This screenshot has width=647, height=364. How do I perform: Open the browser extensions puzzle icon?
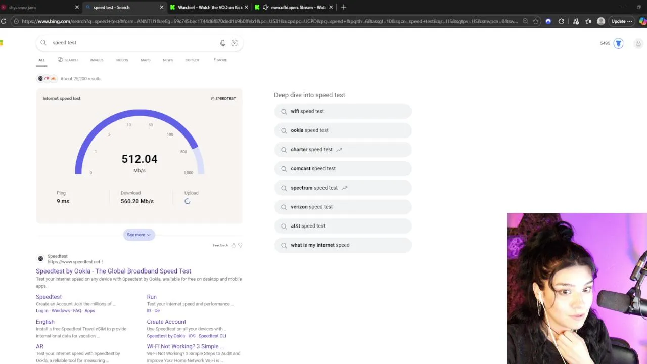tap(561, 21)
